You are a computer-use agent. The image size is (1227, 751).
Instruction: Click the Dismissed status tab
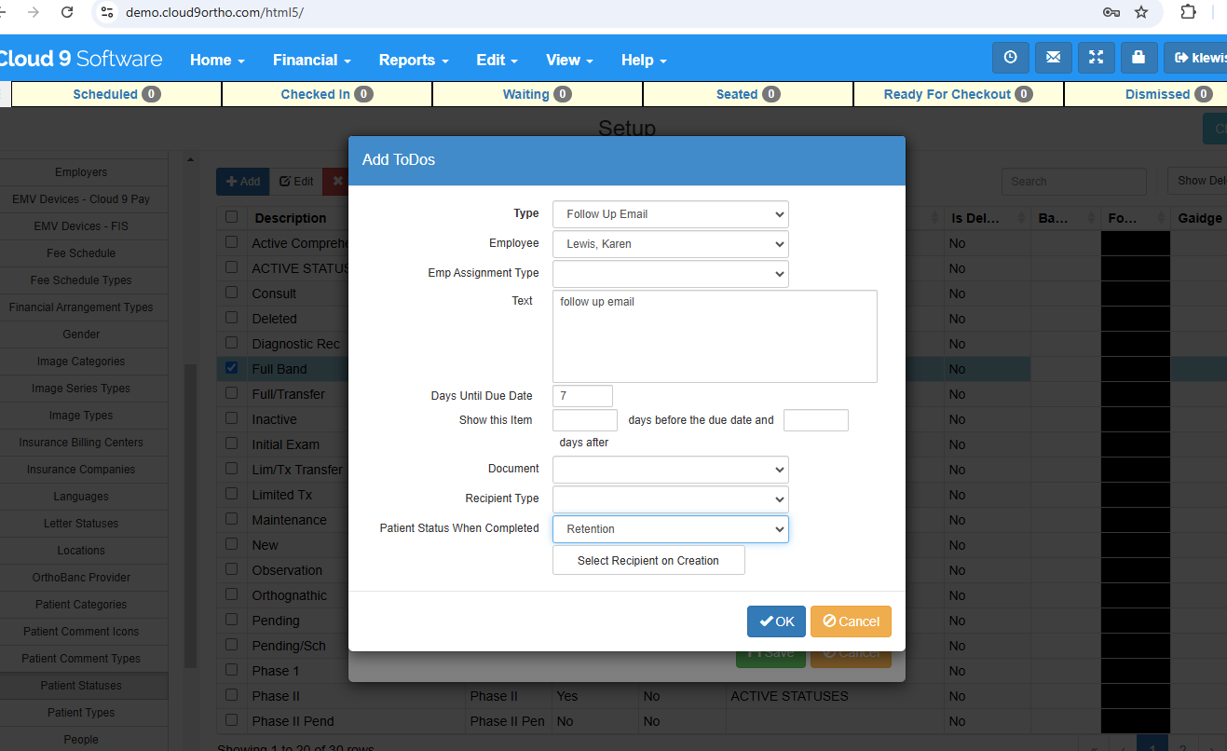click(1146, 94)
